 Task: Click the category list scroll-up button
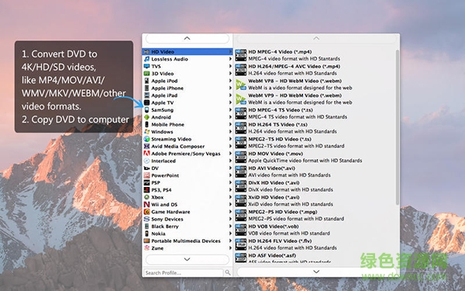point(188,38)
